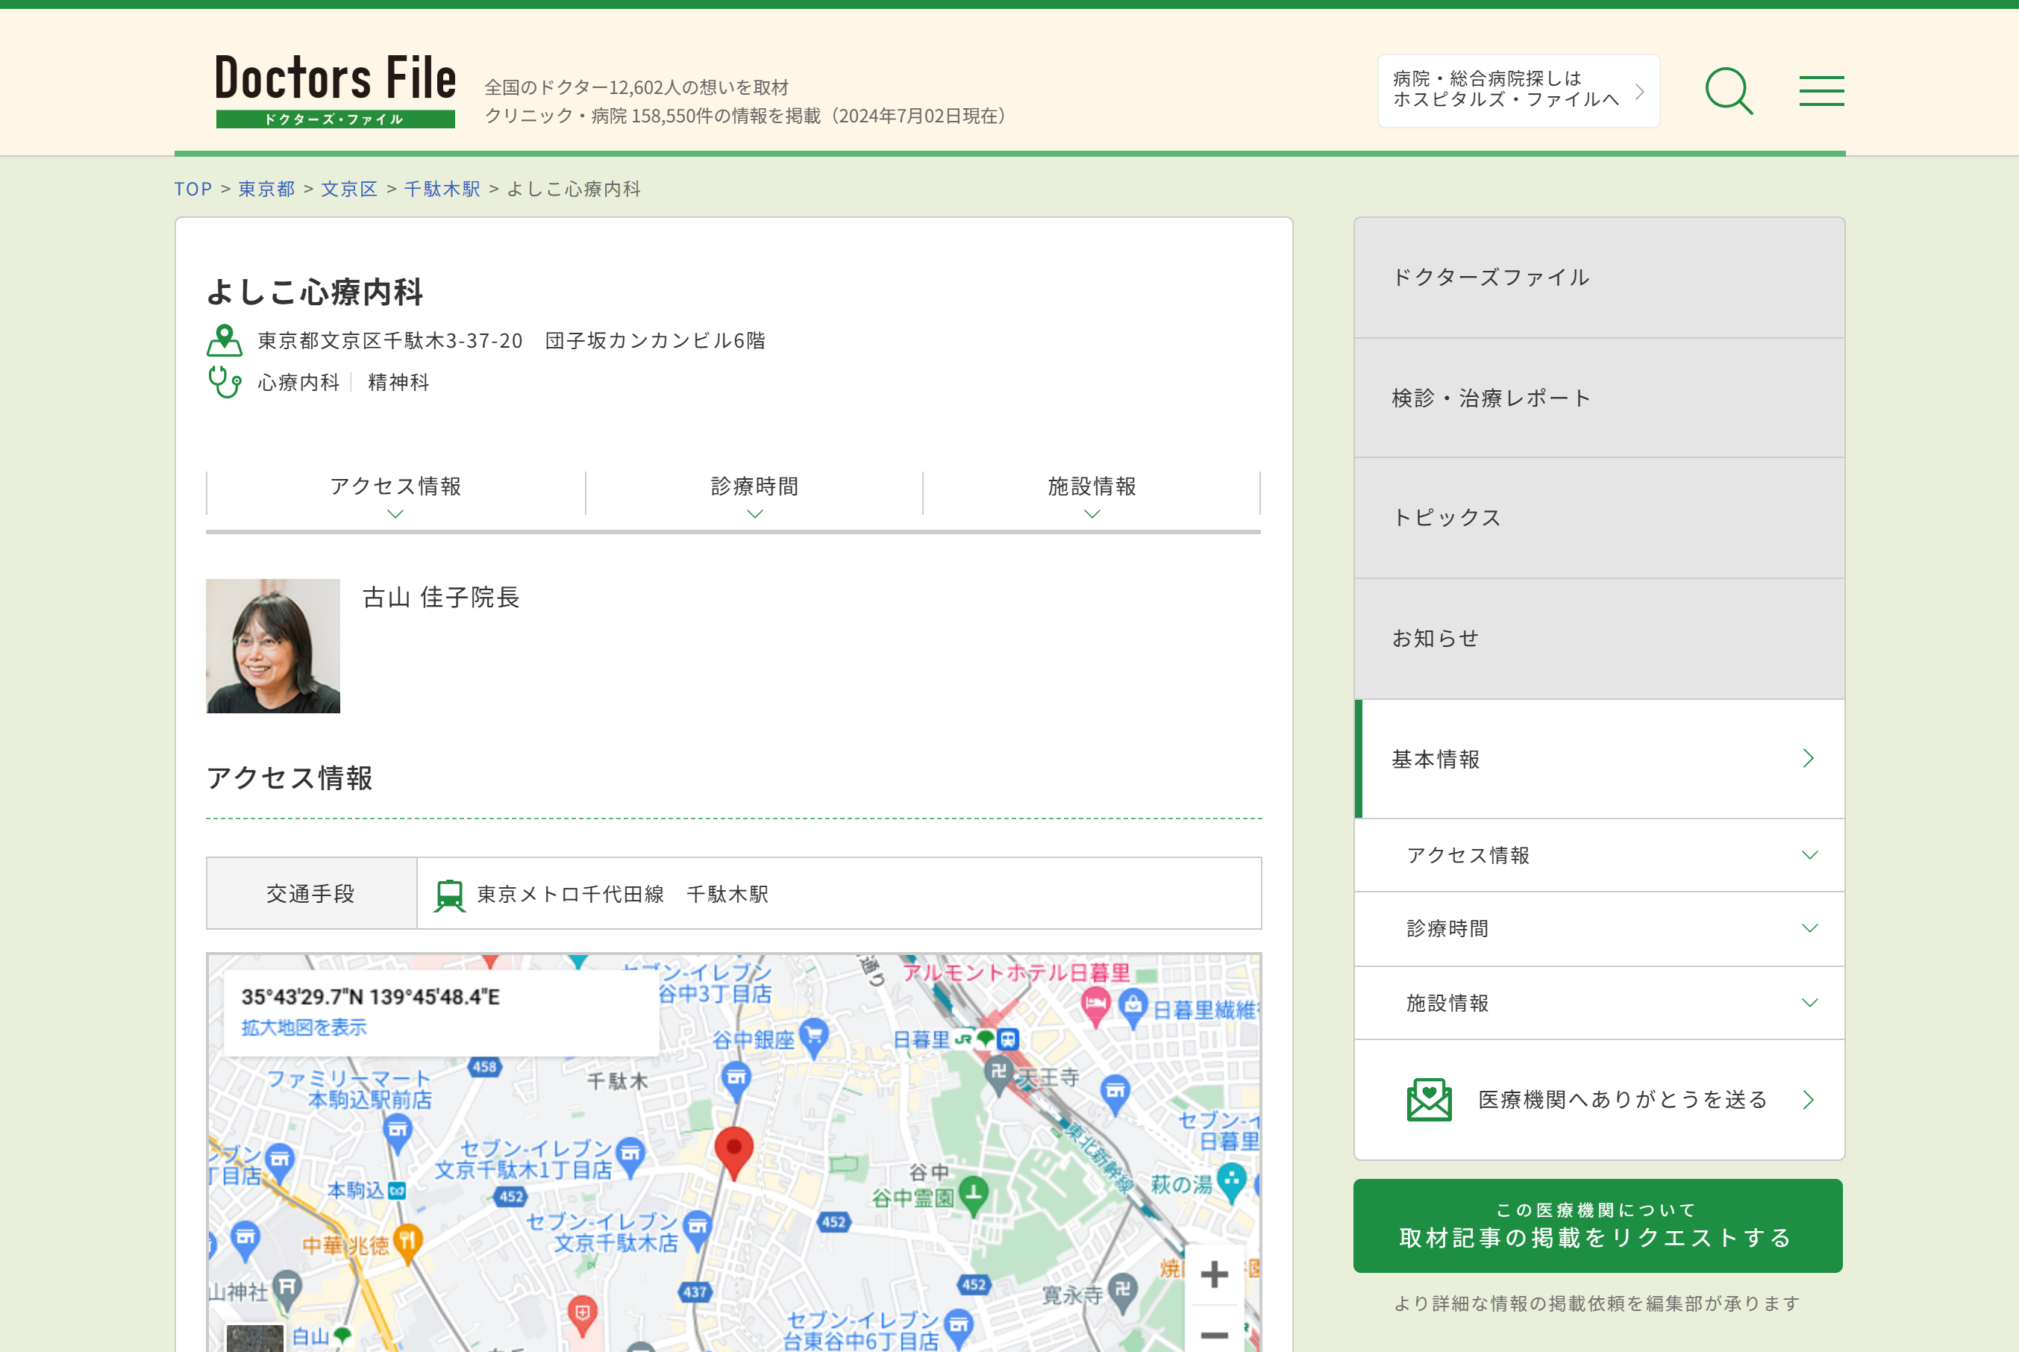Viewport: 2019px width, 1352px height.
Task: Expand アクセス情報 in the sidebar
Action: pos(1599,855)
